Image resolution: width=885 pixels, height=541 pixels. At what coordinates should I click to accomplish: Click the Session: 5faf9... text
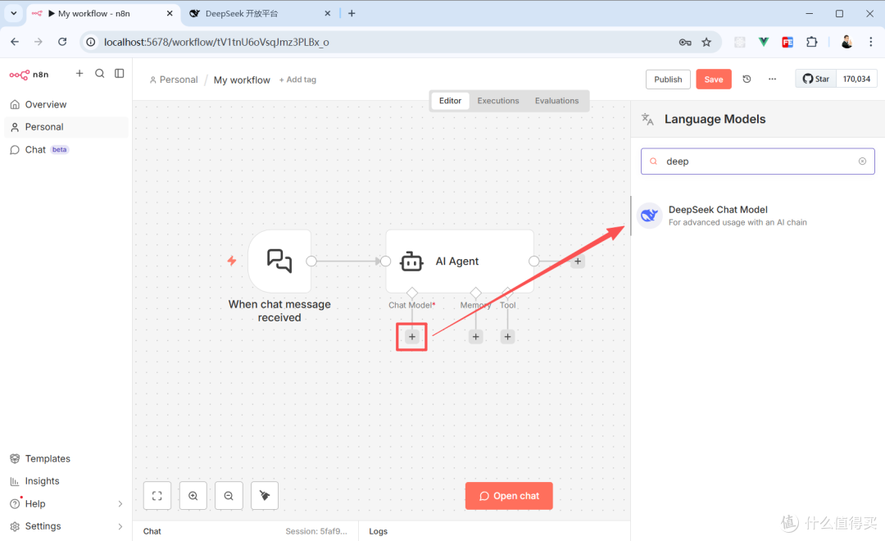pyautogui.click(x=316, y=531)
